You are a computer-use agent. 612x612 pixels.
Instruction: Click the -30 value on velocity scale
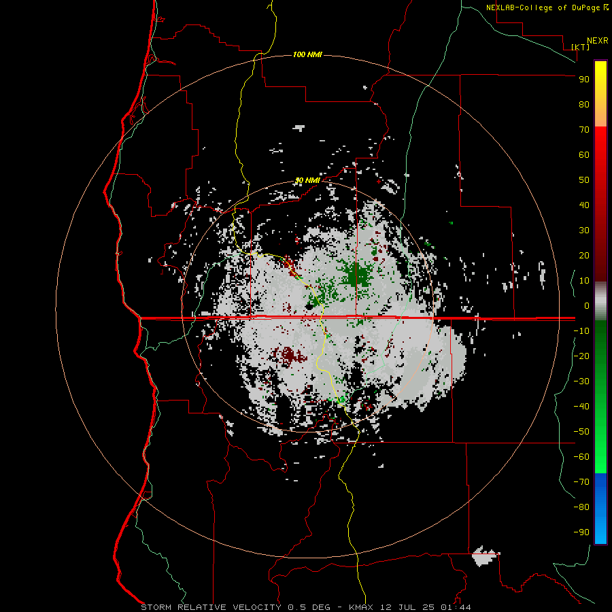point(581,381)
